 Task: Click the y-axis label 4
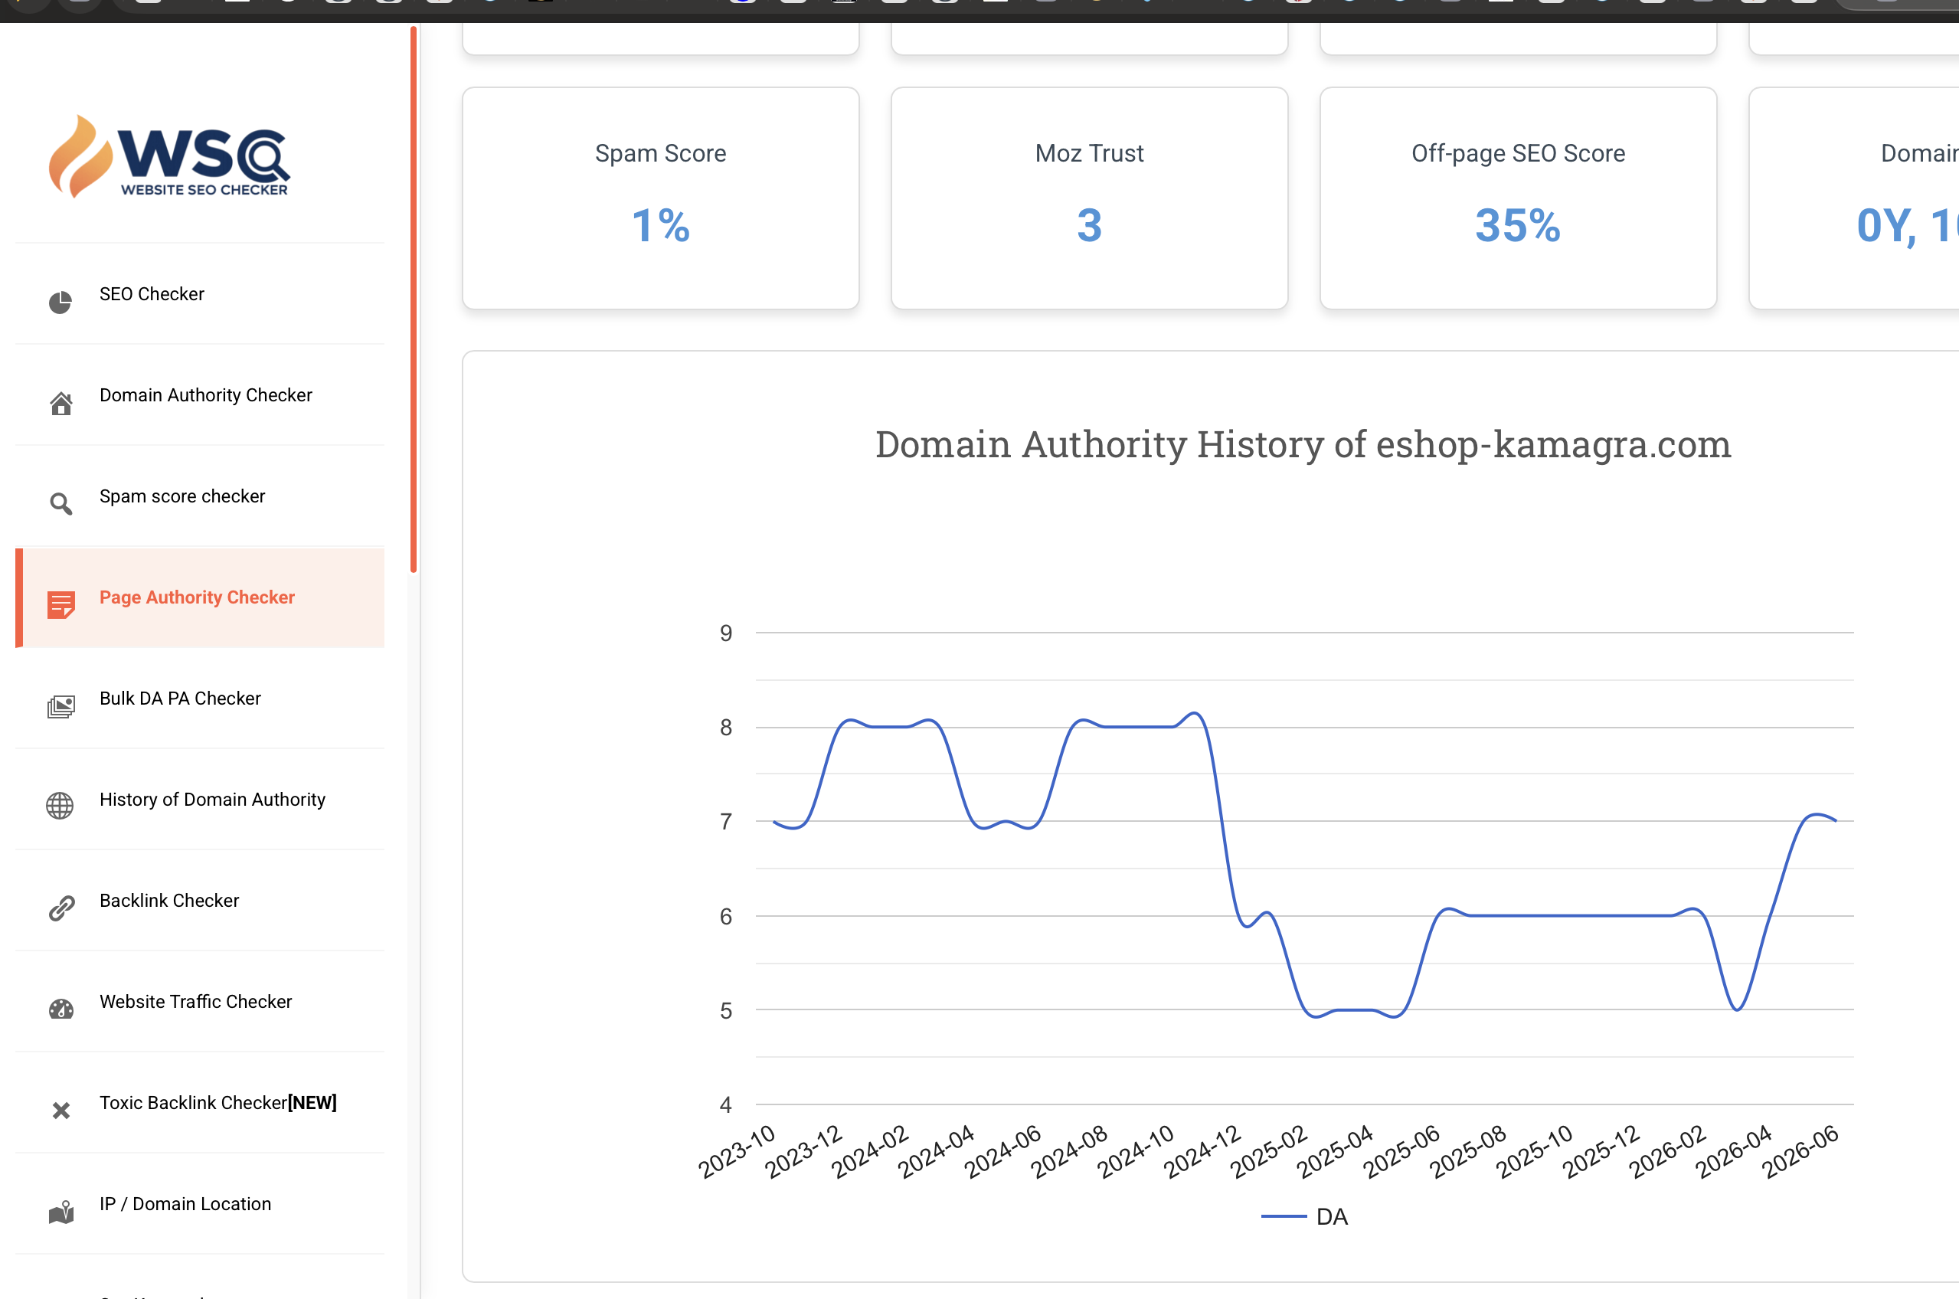point(725,1104)
